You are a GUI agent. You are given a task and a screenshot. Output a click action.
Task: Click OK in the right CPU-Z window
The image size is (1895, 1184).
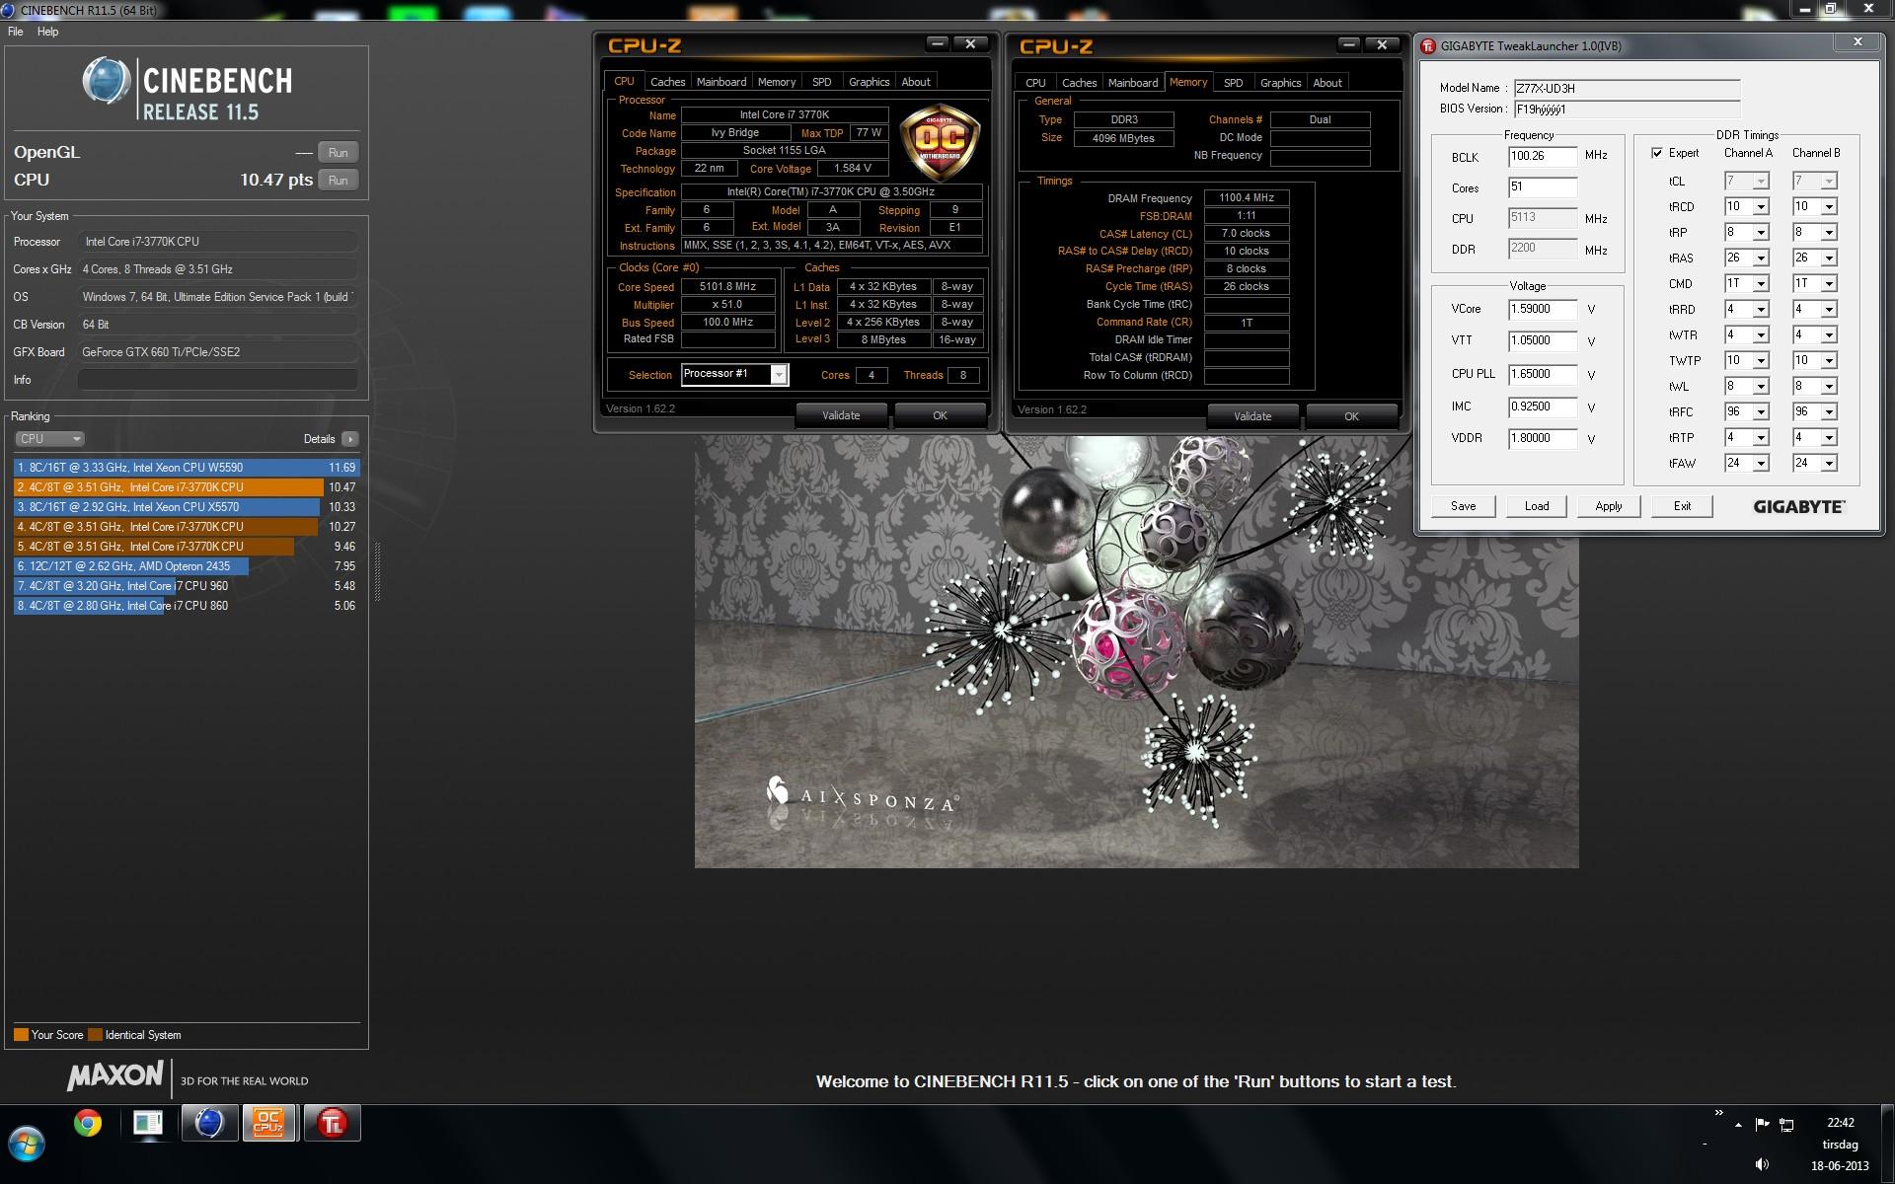[x=1351, y=416]
